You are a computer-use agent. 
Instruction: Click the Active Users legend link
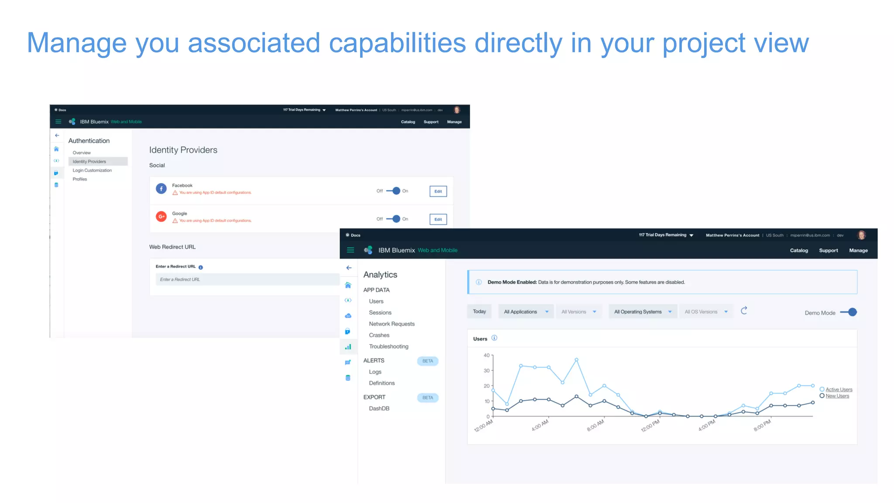pos(839,389)
